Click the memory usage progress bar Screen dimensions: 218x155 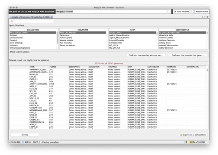point(197,142)
